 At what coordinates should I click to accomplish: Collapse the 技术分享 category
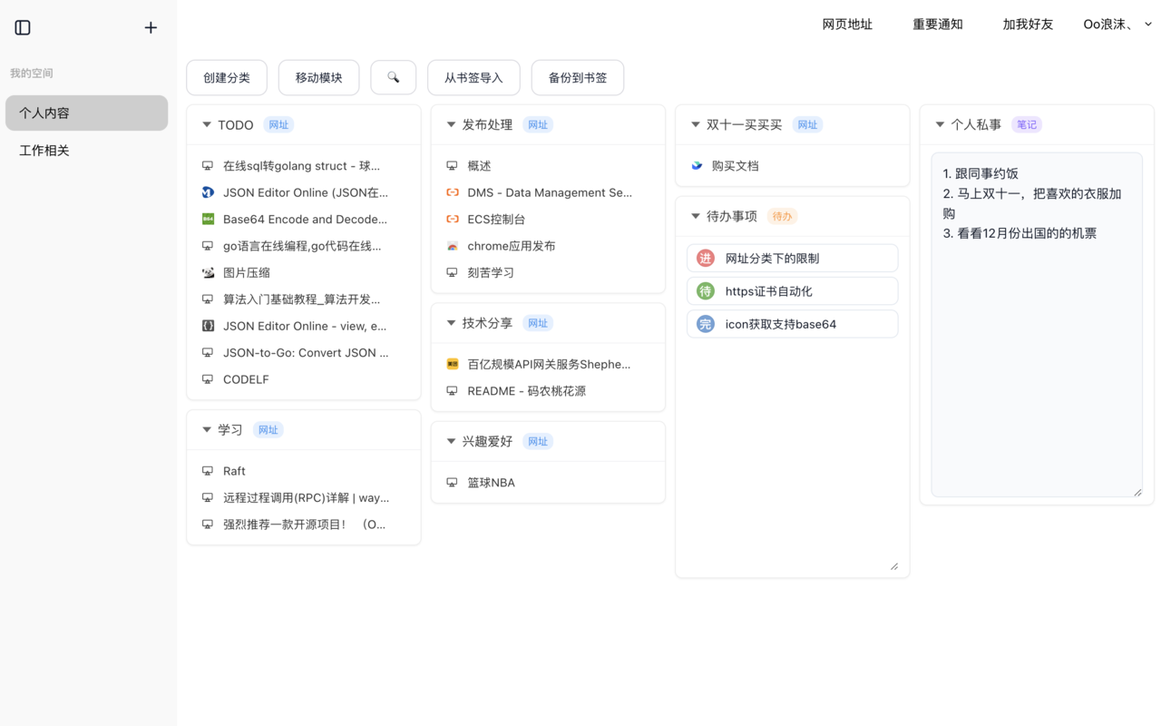pos(451,323)
